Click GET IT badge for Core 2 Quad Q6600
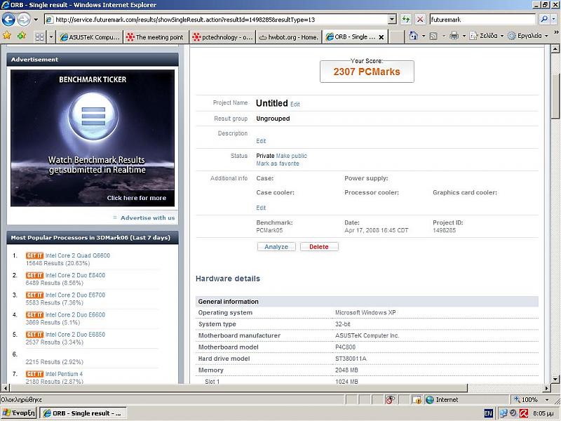The height and width of the screenshot is (421, 561). tap(34, 255)
